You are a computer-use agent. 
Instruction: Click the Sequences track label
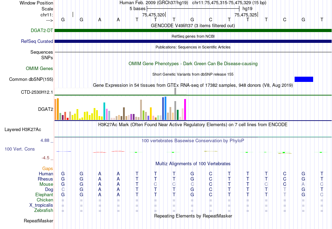[x=42, y=52]
